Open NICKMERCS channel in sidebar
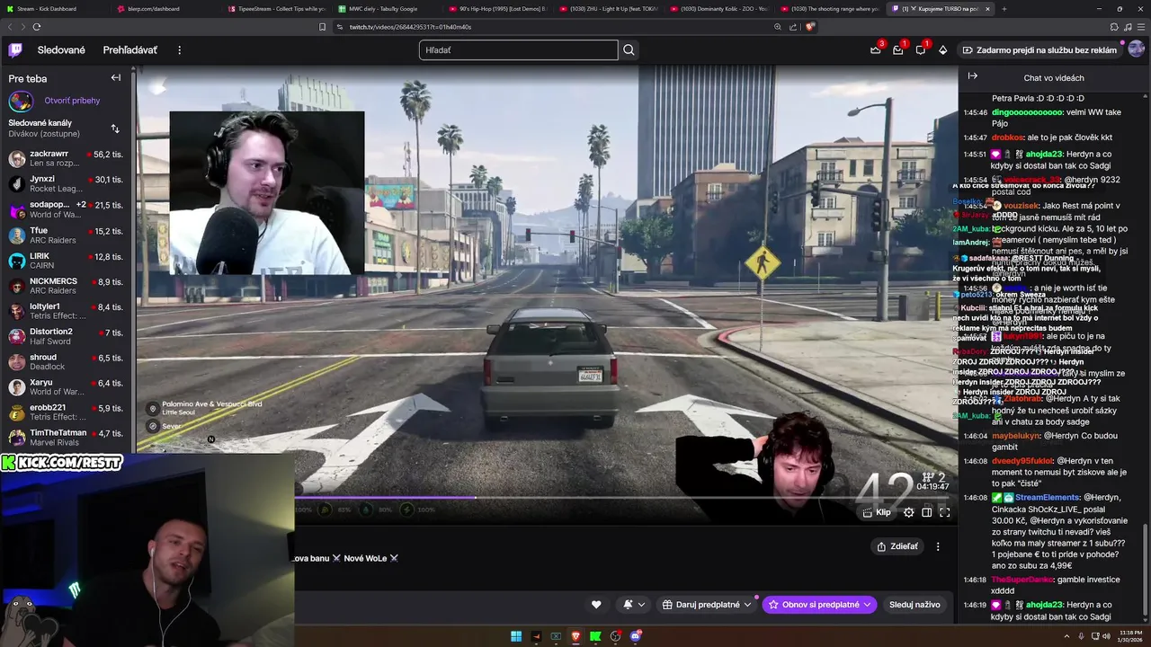The height and width of the screenshot is (647, 1151). click(x=67, y=286)
